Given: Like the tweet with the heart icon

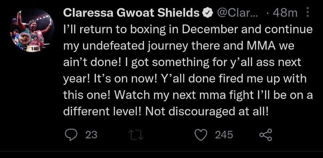Looking at the screenshot, I should coord(201,134).
